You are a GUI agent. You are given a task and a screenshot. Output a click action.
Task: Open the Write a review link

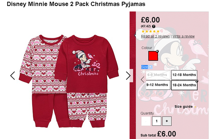(x=183, y=36)
